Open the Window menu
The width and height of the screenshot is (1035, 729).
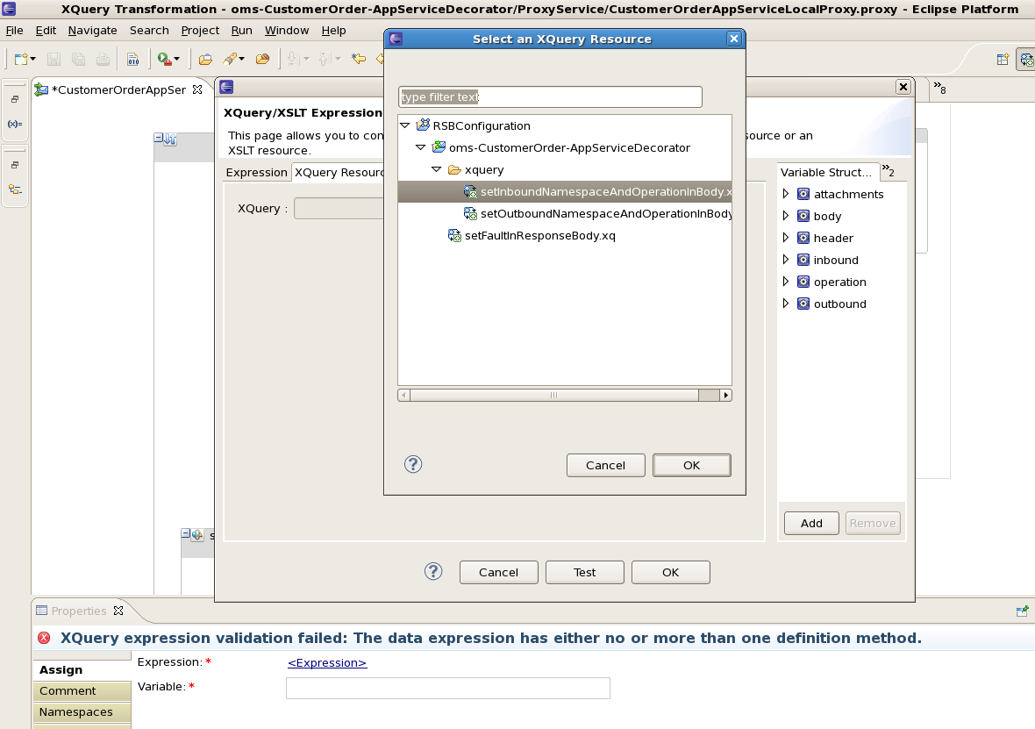tap(287, 31)
